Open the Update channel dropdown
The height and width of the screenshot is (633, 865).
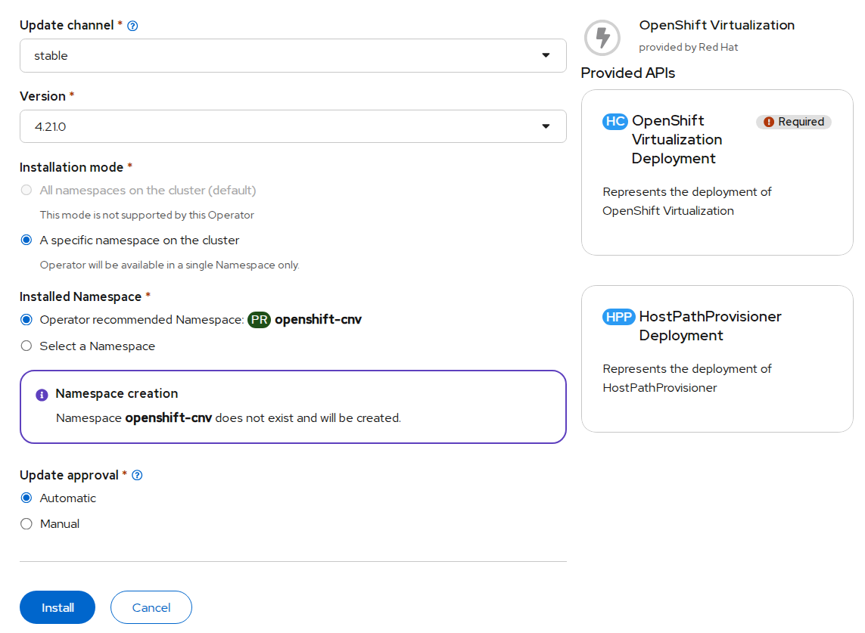tap(293, 56)
